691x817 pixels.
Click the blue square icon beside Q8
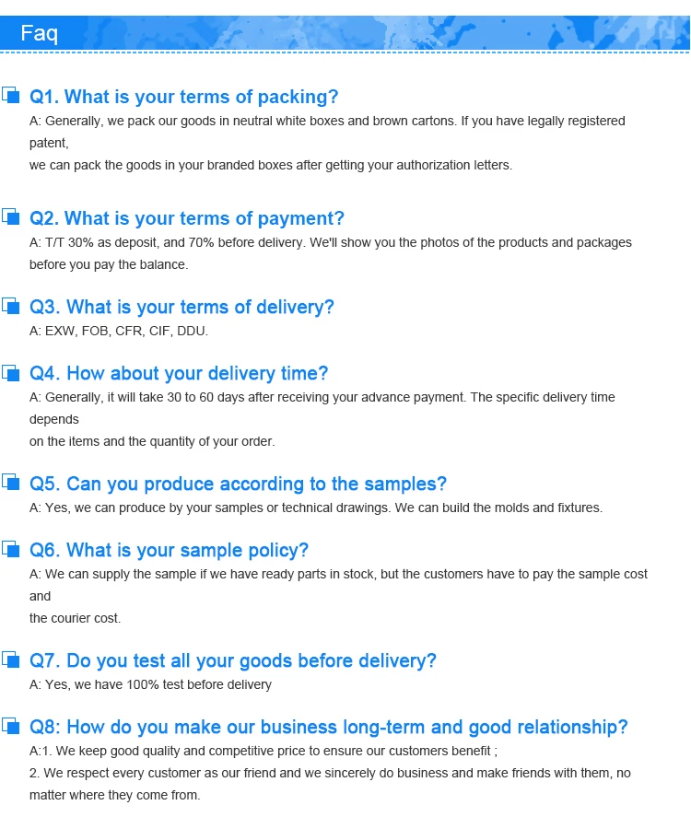[x=11, y=726]
